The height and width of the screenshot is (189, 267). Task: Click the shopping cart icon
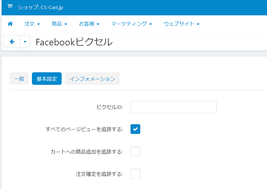click(10, 6)
